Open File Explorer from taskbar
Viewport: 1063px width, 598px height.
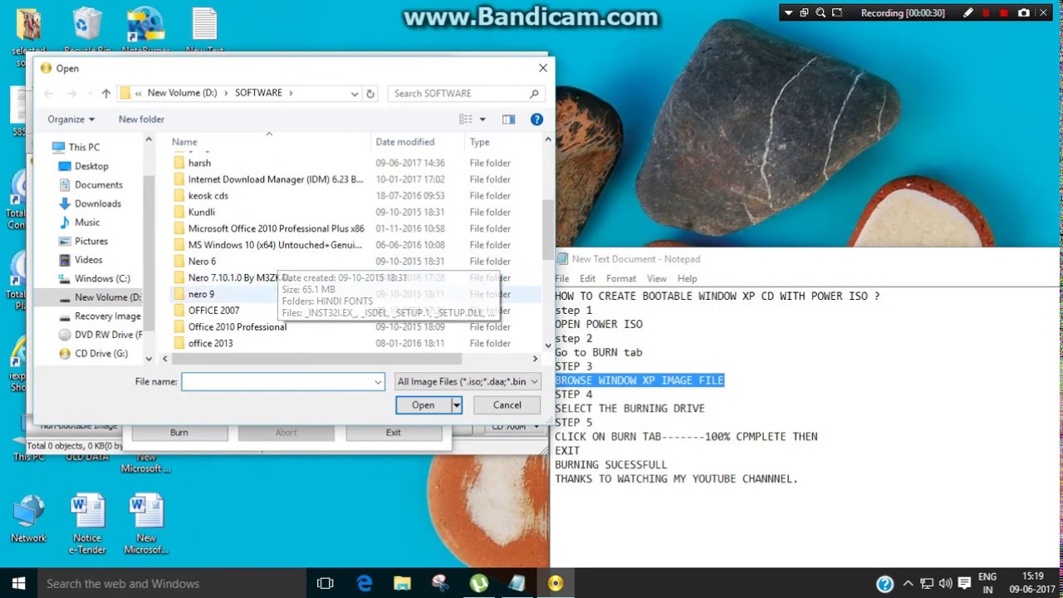coord(402,583)
